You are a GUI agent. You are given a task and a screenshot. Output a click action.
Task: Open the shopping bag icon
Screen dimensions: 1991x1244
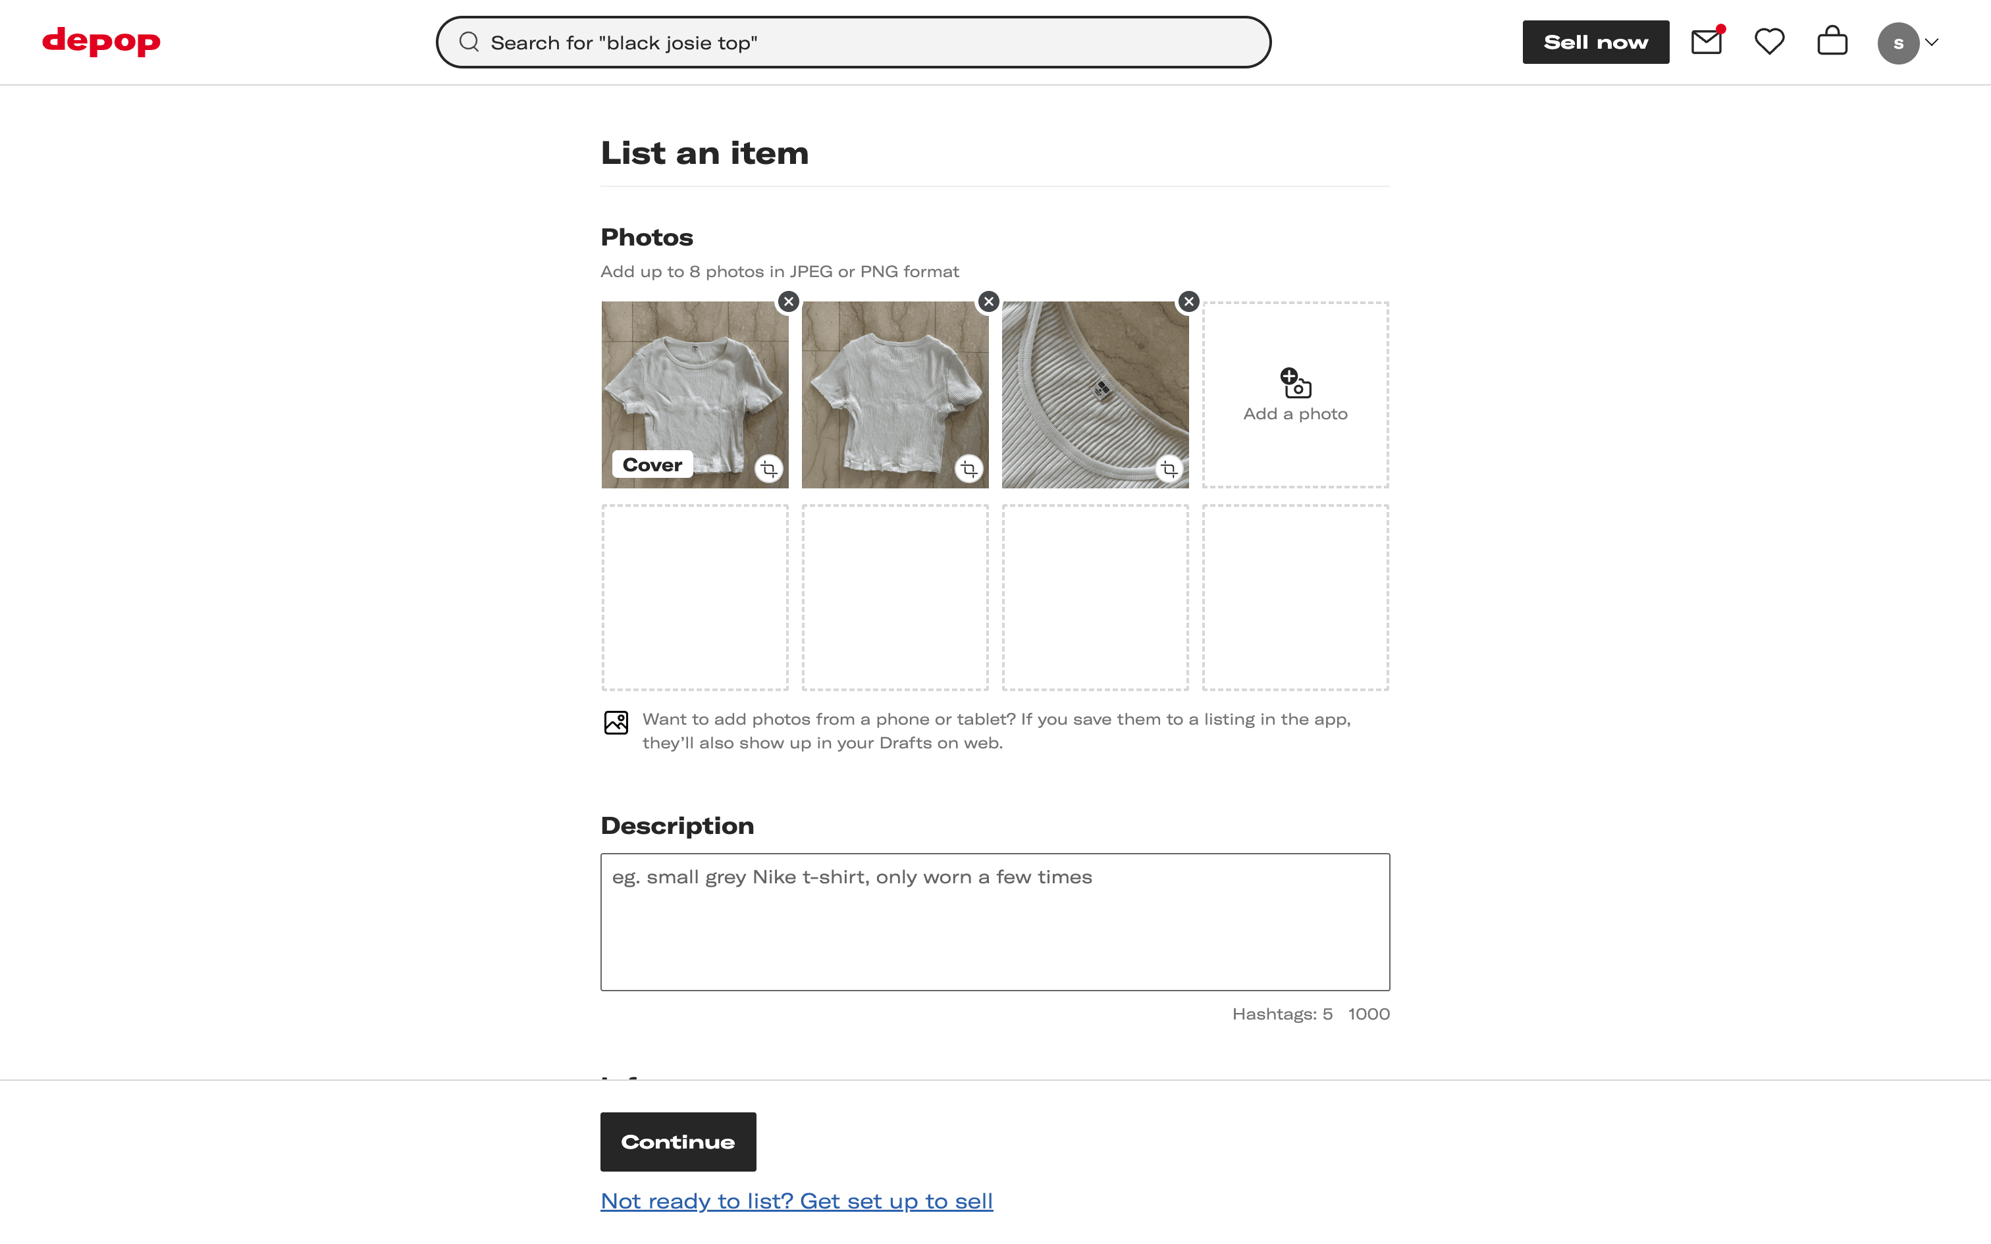(x=1832, y=41)
